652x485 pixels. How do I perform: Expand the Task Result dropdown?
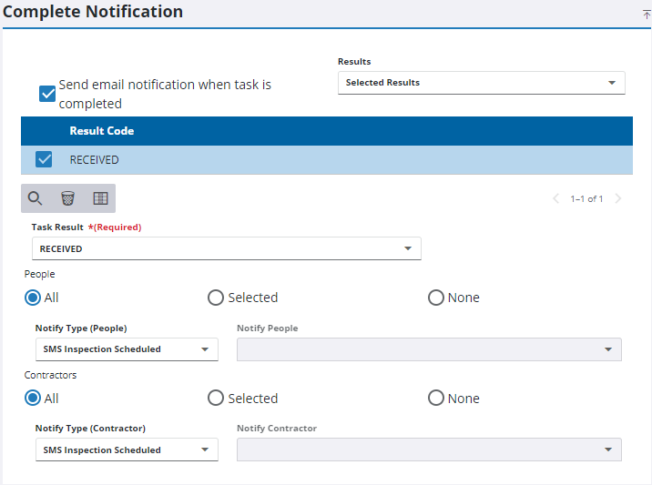pos(226,249)
